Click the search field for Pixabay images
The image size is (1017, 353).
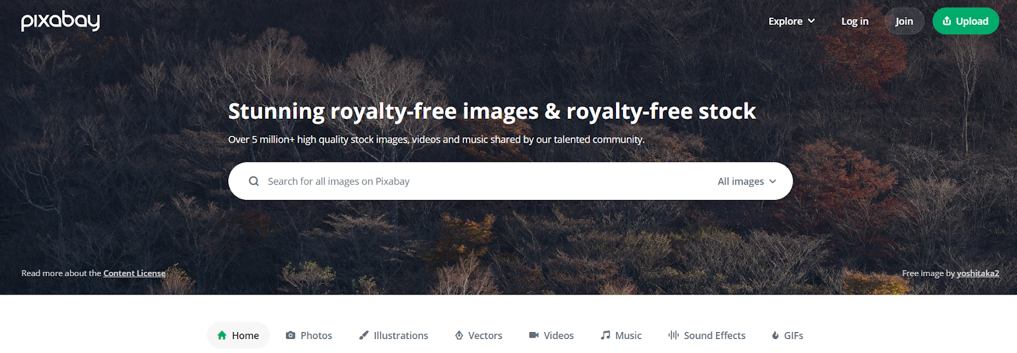(x=486, y=181)
